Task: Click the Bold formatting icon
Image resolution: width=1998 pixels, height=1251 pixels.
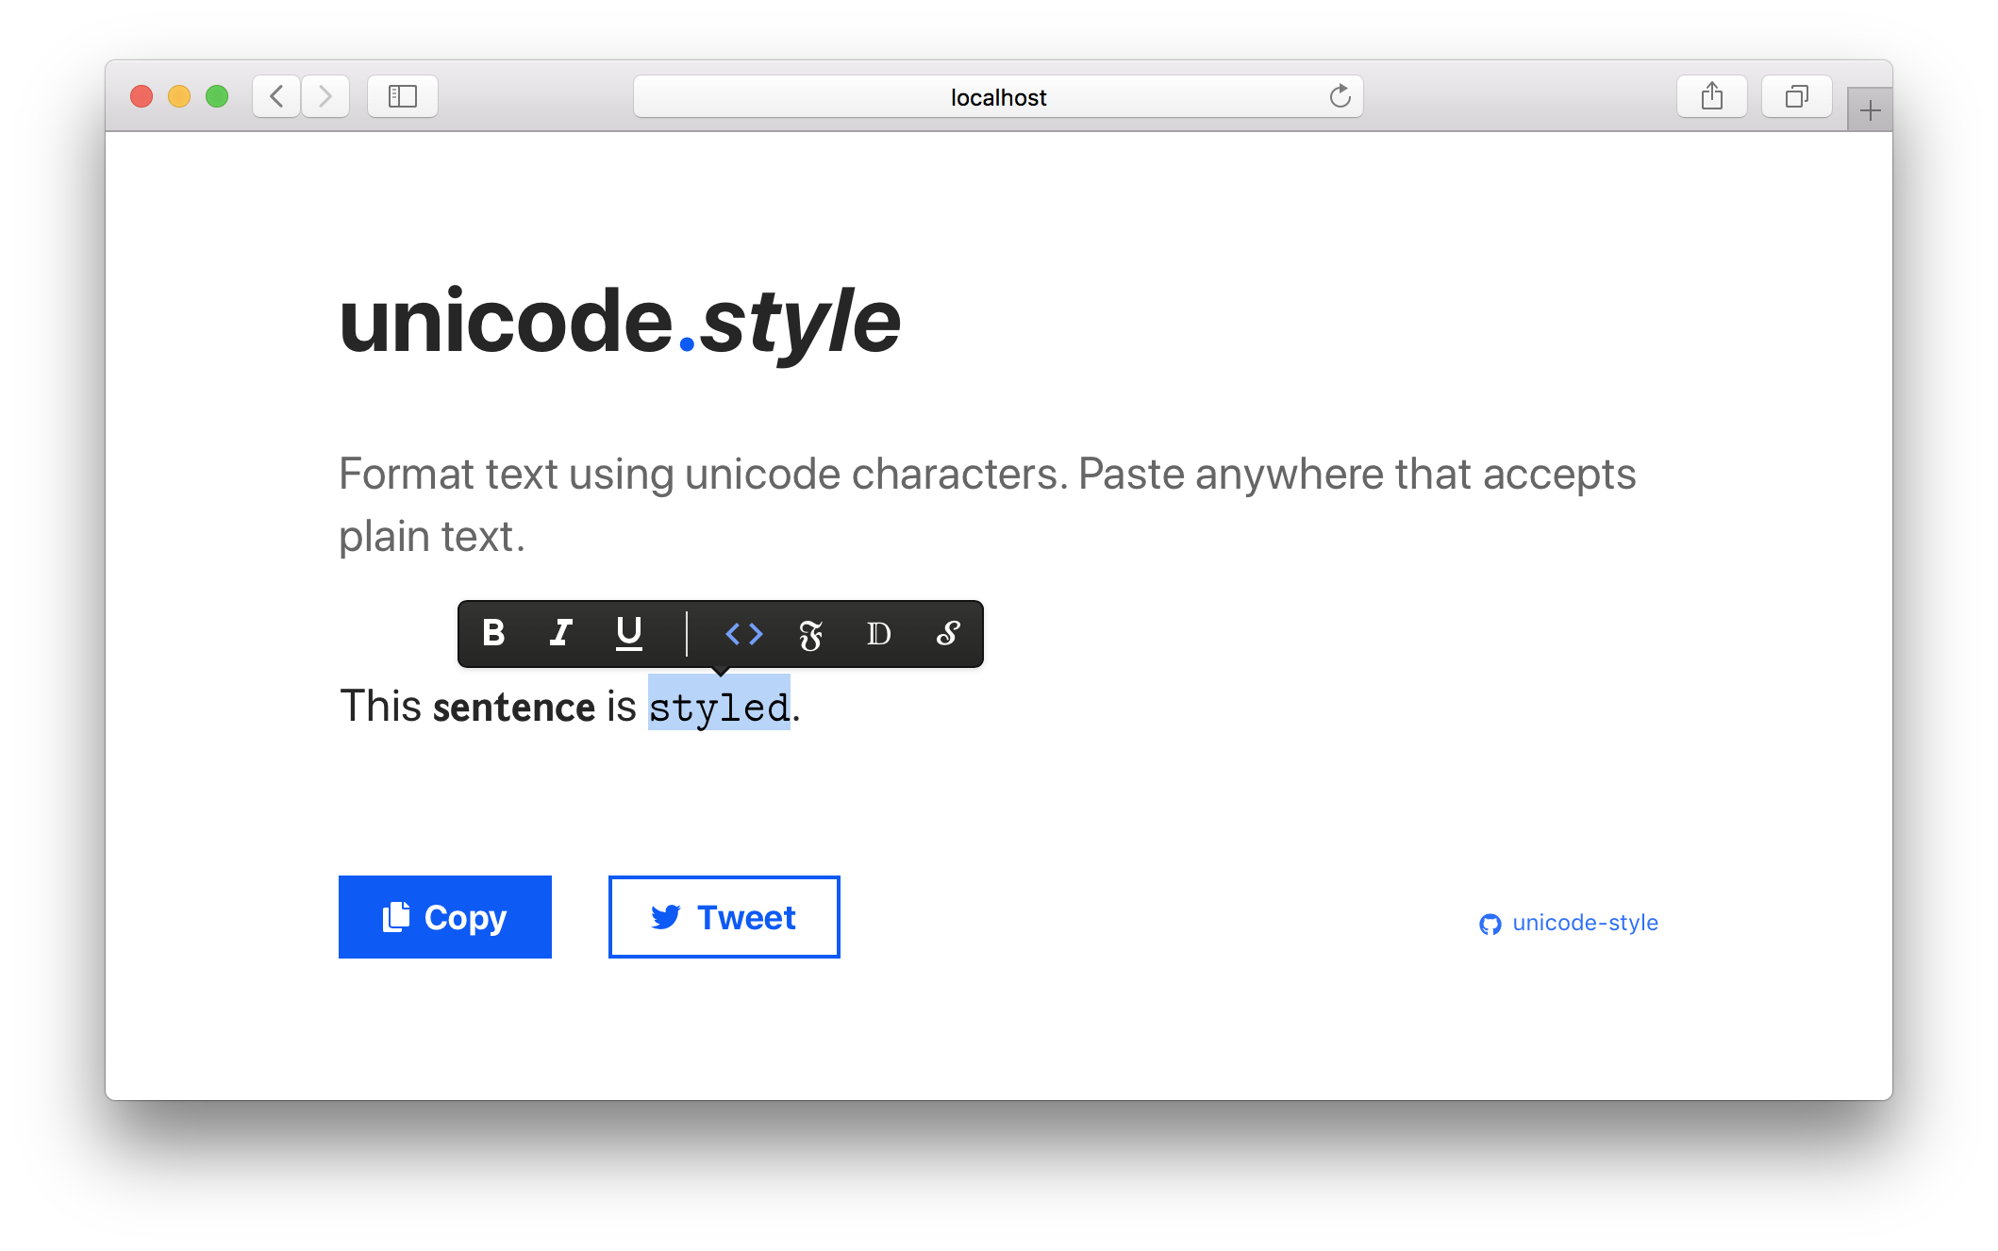Action: coord(495,633)
